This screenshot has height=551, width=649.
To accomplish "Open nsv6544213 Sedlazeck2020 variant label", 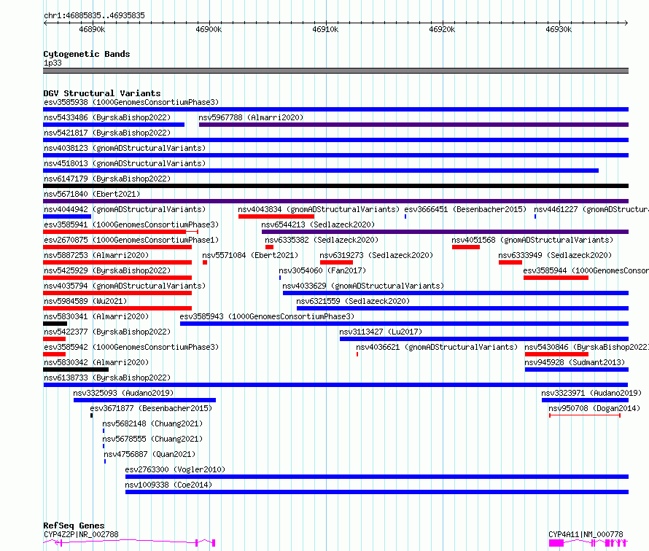I will (318, 224).
